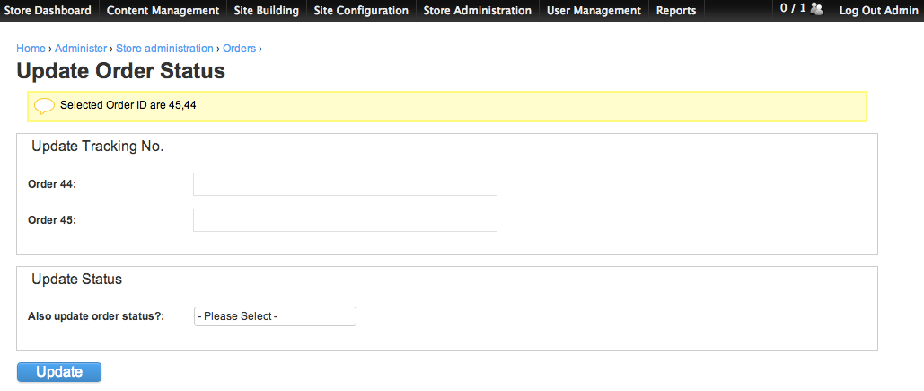The image size is (924, 391).
Task: Focus the Order 44 tracking number field
Action: tap(346, 184)
